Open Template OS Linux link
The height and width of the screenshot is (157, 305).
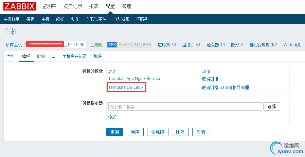[126, 87]
